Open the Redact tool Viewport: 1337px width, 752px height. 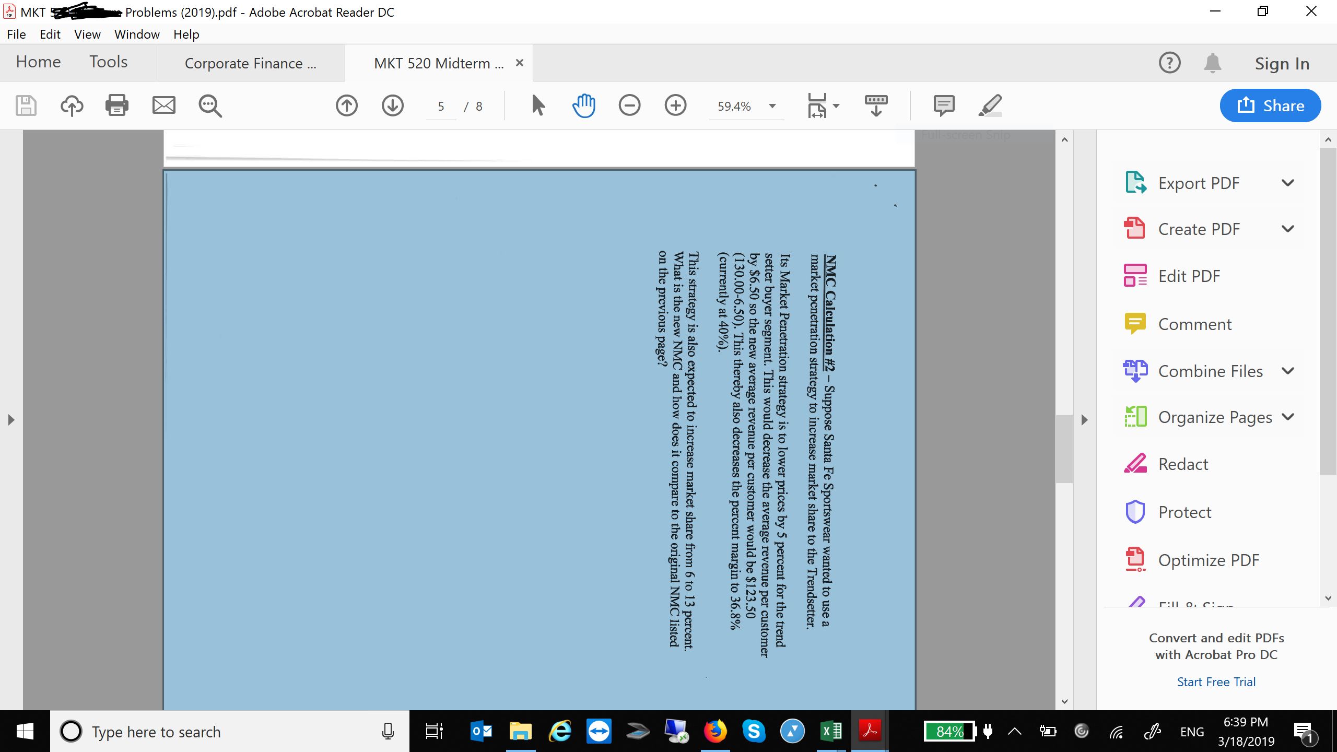(x=1183, y=464)
